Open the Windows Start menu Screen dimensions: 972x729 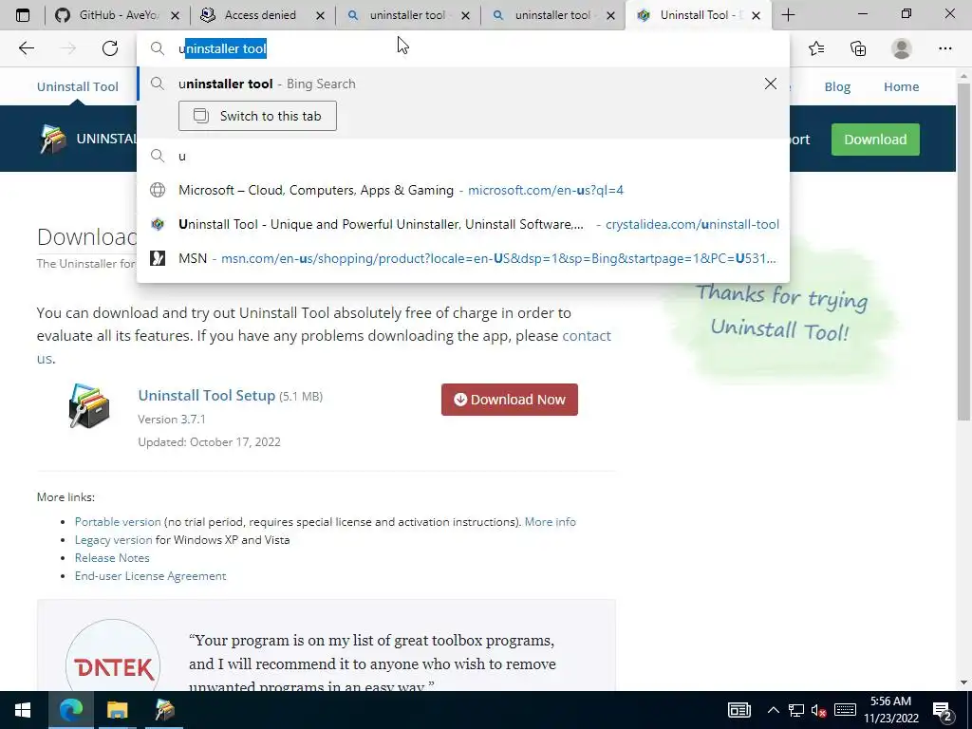click(x=23, y=710)
